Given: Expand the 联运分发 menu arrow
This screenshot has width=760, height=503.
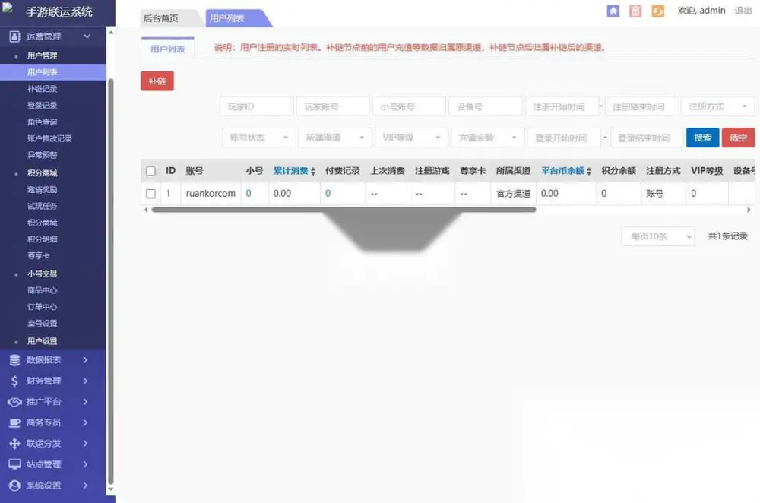Looking at the screenshot, I should [85, 444].
